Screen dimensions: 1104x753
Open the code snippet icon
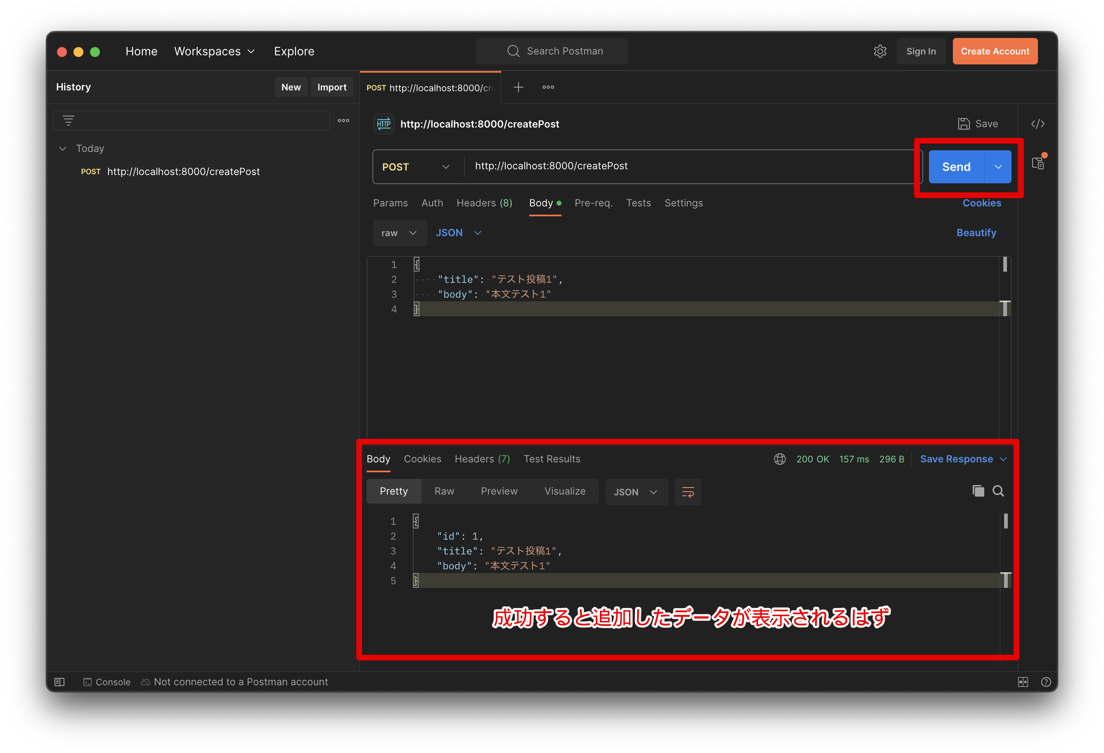click(1038, 124)
